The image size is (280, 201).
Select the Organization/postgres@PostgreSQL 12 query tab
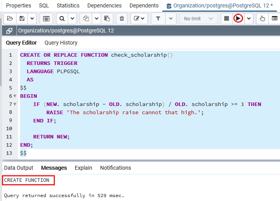pyautogui.click(x=220, y=6)
